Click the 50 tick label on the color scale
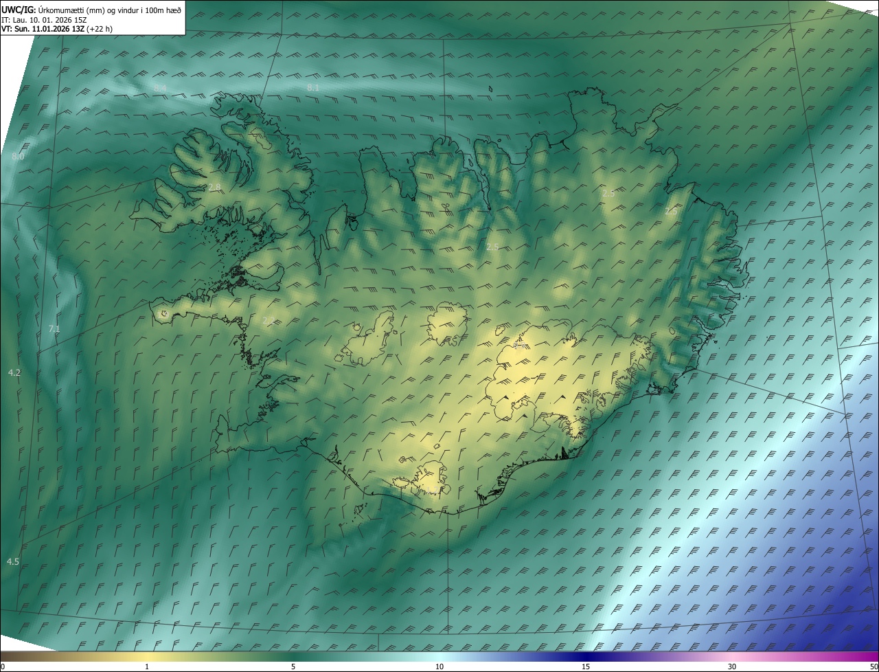Image resolution: width=879 pixels, height=672 pixels. point(874,667)
